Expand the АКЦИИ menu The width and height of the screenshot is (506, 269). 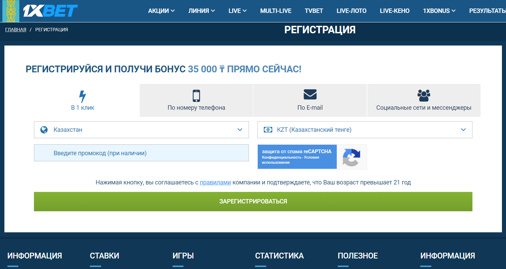tap(161, 11)
